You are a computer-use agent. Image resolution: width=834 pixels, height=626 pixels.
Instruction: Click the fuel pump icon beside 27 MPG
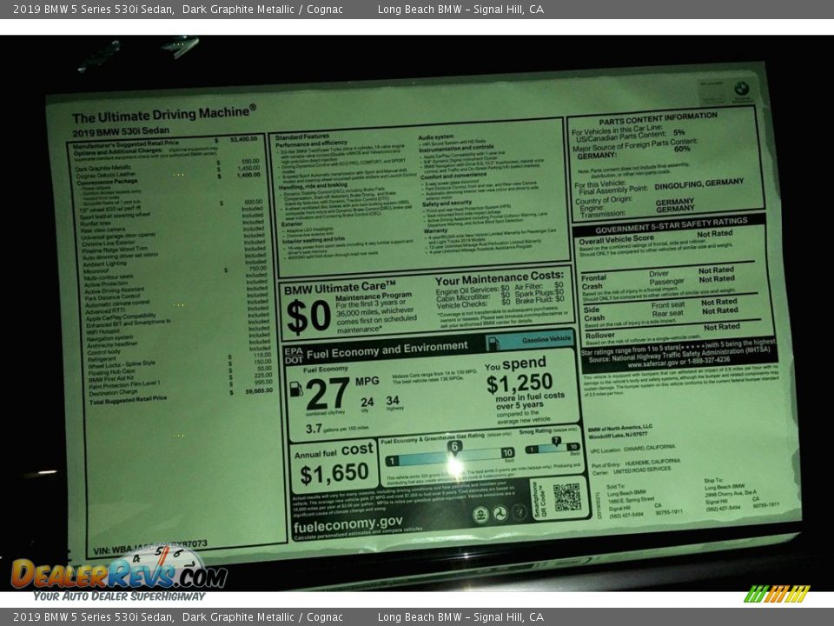(x=296, y=389)
